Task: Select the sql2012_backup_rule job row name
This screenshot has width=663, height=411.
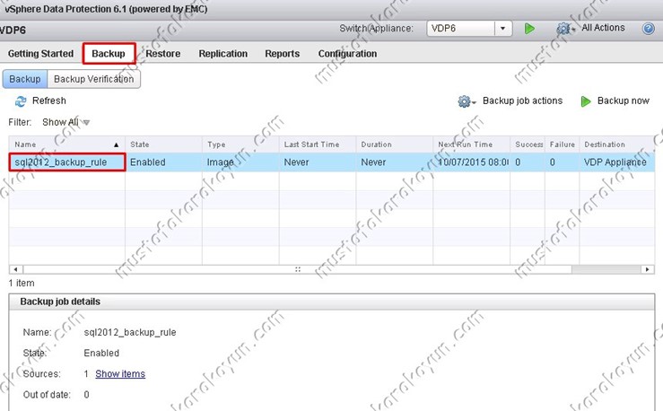Action: pos(66,162)
